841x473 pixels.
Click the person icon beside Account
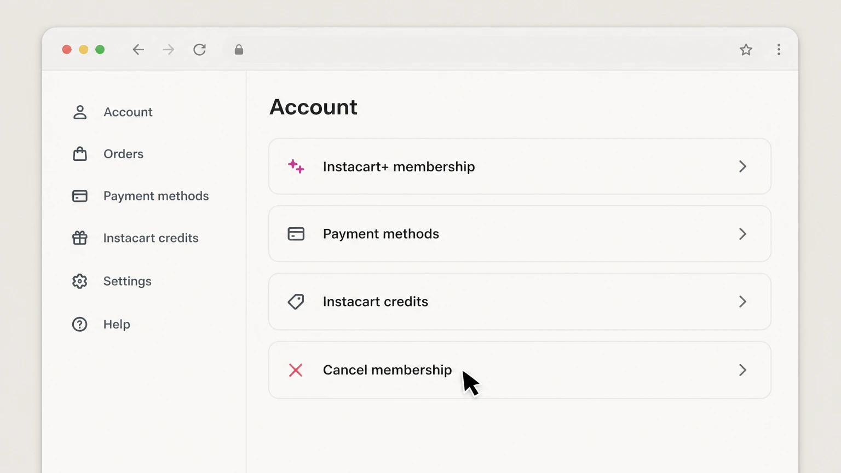tap(80, 112)
